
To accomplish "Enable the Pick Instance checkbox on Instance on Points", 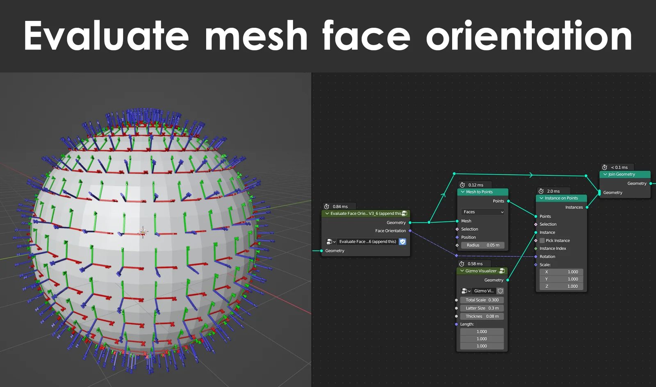I will pyautogui.click(x=542, y=241).
